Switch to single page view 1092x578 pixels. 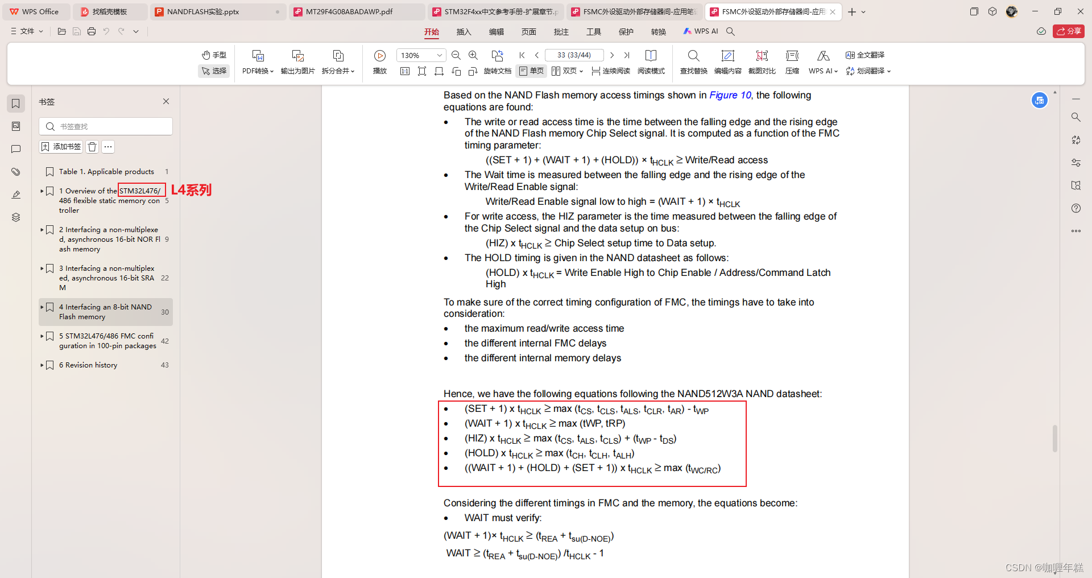pos(531,71)
